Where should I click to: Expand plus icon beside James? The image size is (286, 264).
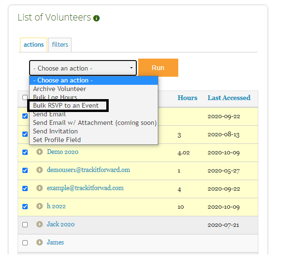[40, 243]
